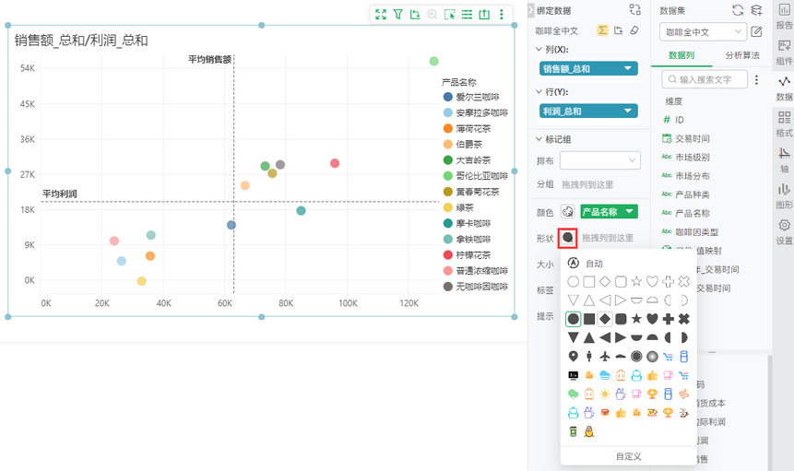Screen dimensions: 794x471
Task: Toggle 摩卡咖啡 legend entry
Action: tap(467, 223)
